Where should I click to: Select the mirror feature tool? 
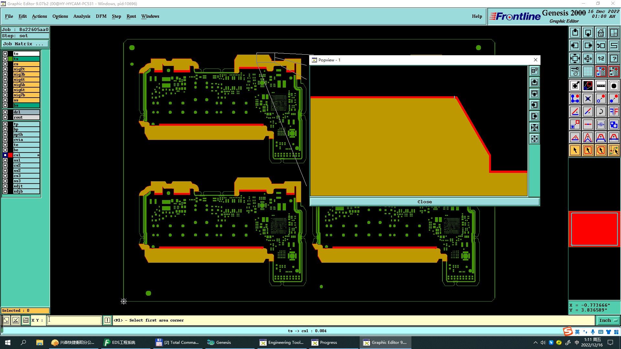tap(614, 111)
